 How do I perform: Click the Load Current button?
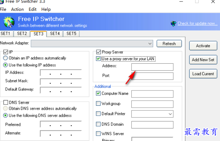coord(203,74)
